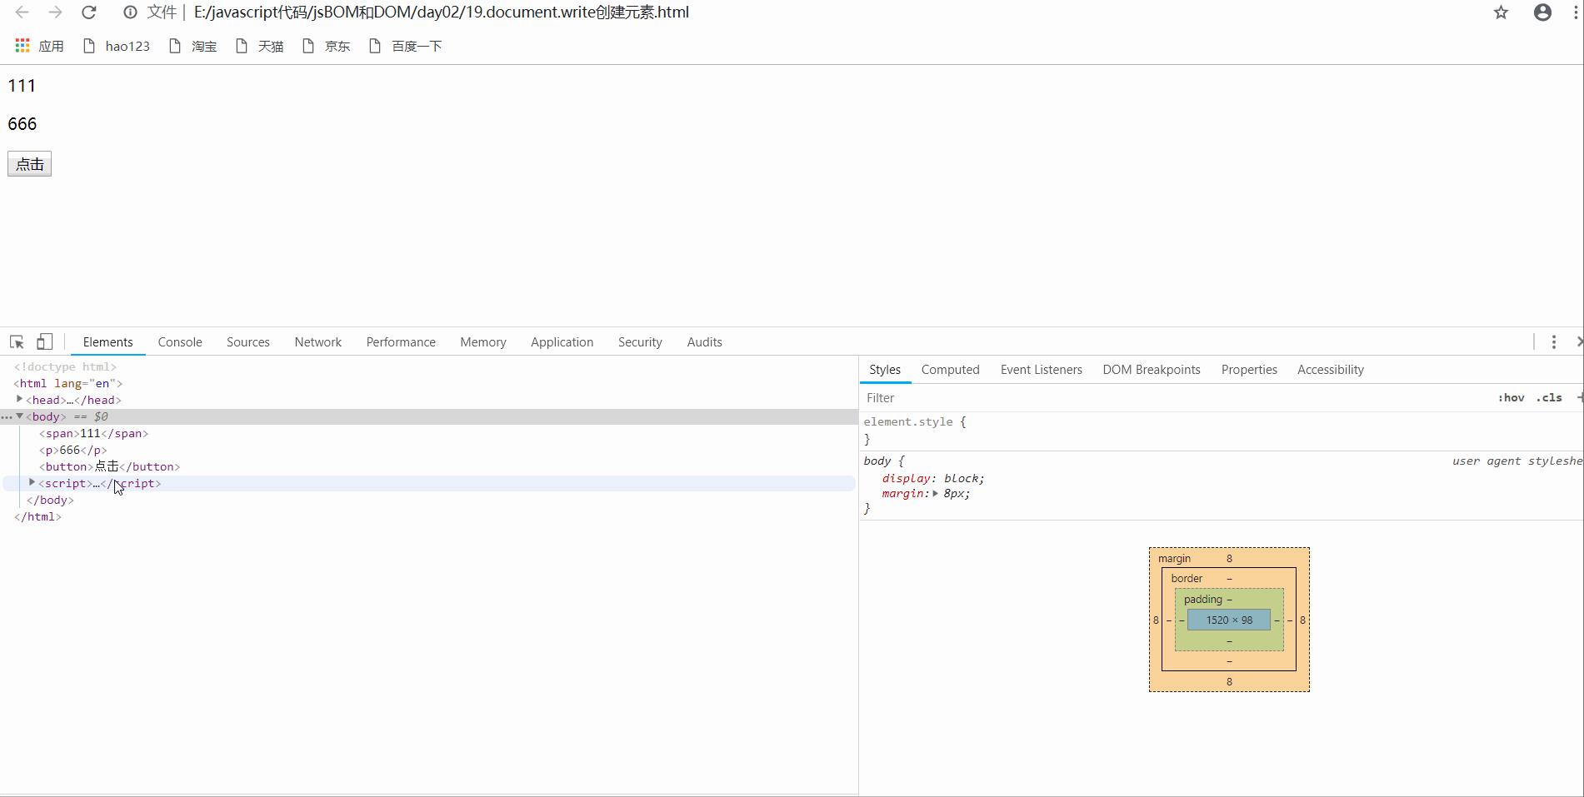Select the closing </html> tag row
Screen dimensions: 1584x797
(x=37, y=516)
